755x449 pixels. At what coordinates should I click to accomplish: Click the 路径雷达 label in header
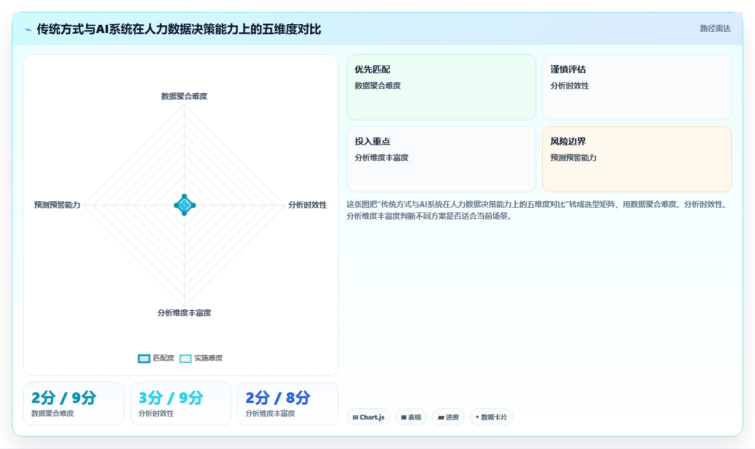715,28
